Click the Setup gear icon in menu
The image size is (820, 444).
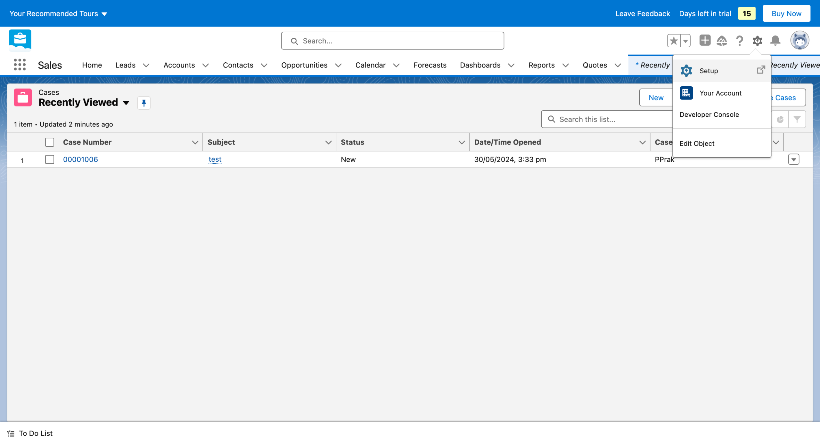pyautogui.click(x=686, y=71)
